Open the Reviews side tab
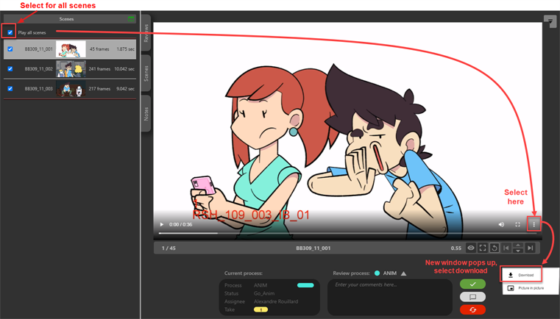Viewport: 560px width, 319px height. [146, 33]
